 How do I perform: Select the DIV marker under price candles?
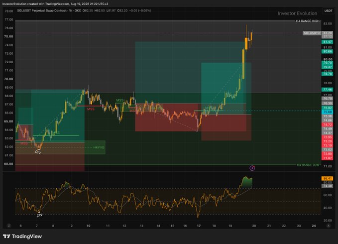point(38,152)
